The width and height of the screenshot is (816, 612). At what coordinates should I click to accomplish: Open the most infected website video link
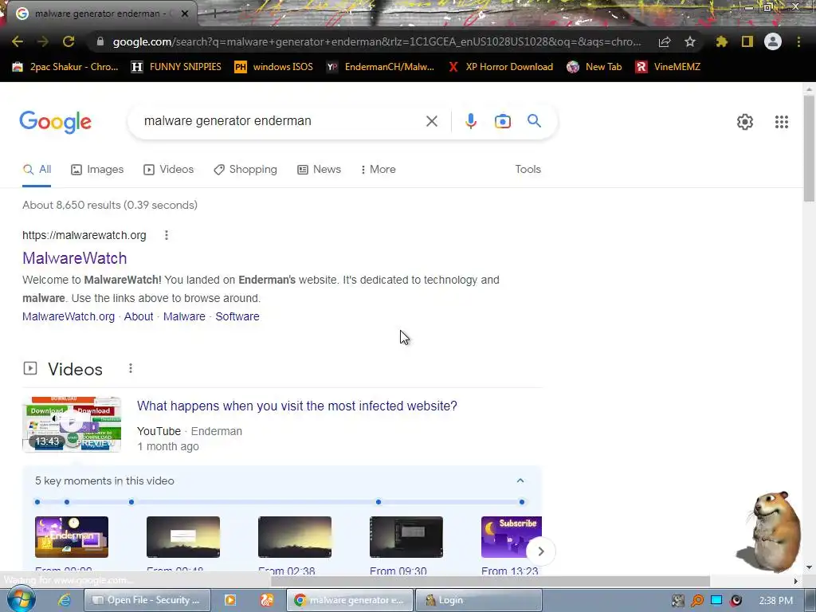(x=296, y=406)
